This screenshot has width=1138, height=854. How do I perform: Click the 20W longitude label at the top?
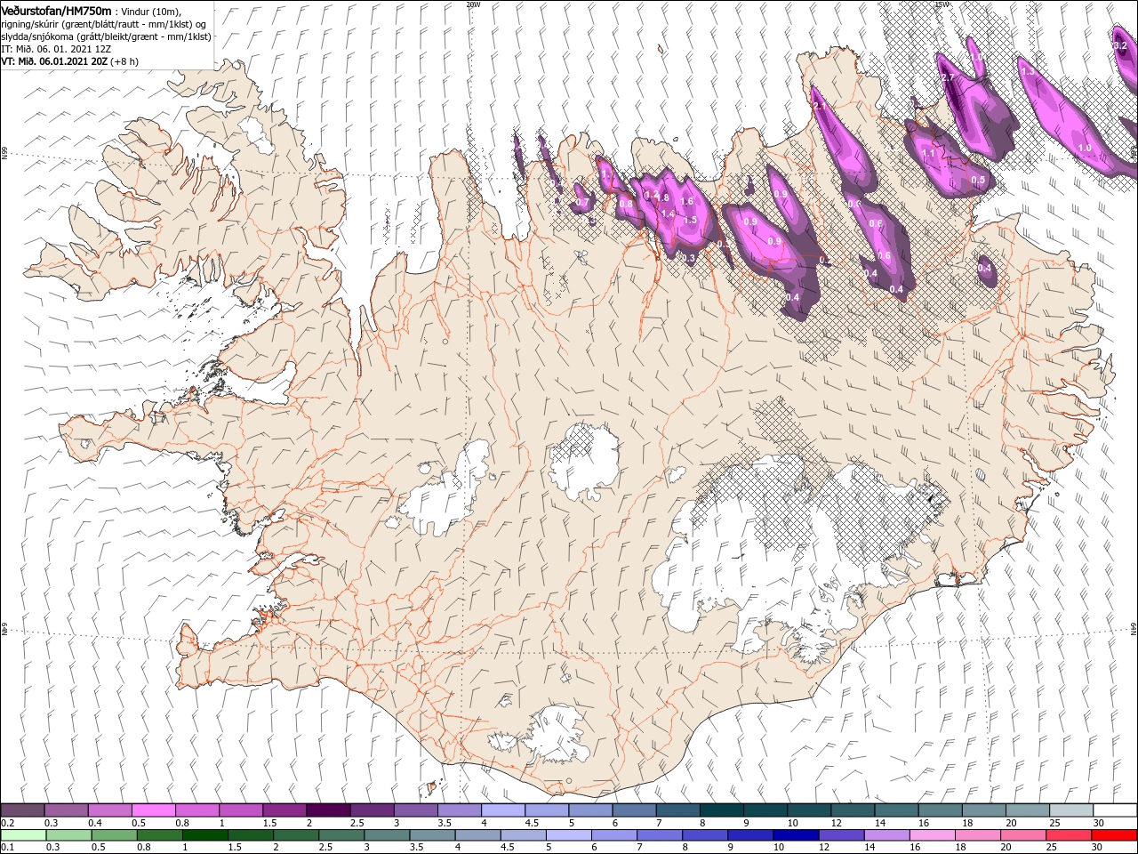click(x=473, y=4)
